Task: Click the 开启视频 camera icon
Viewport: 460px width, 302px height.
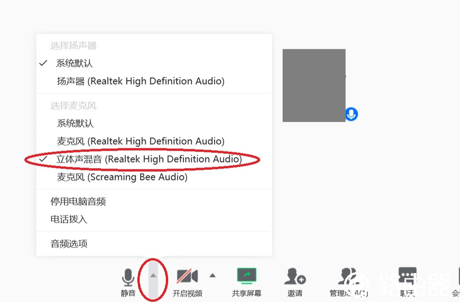Action: pos(187,276)
